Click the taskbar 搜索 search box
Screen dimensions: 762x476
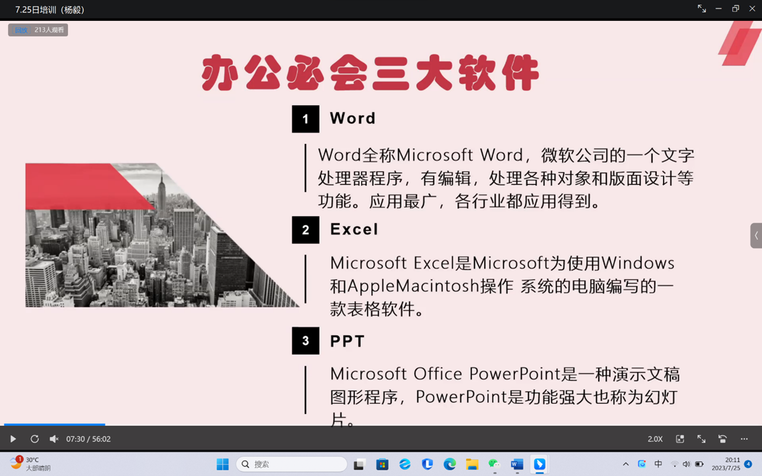[291, 464]
